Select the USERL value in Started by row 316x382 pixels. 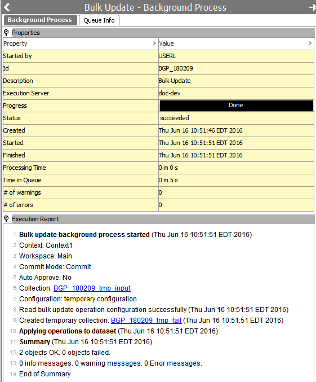point(167,56)
